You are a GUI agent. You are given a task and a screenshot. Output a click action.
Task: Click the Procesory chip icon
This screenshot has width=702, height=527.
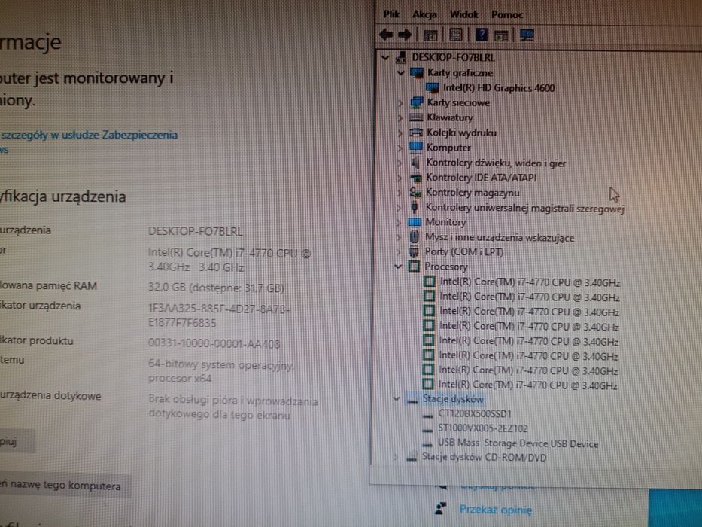pyautogui.click(x=414, y=267)
